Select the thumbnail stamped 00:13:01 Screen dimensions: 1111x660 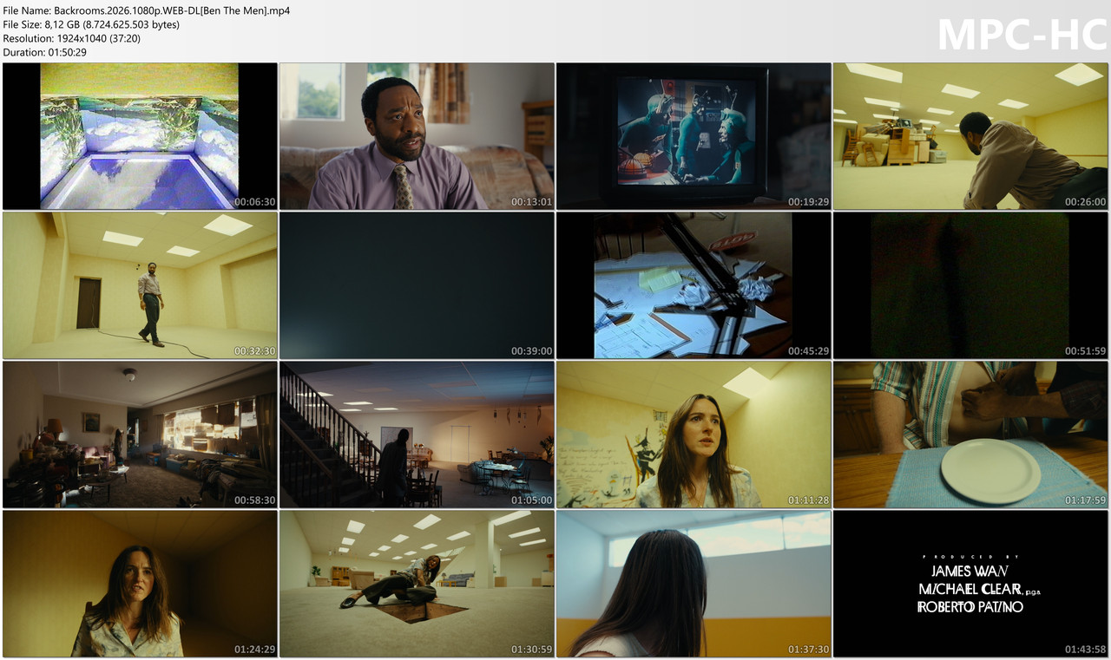click(x=417, y=136)
